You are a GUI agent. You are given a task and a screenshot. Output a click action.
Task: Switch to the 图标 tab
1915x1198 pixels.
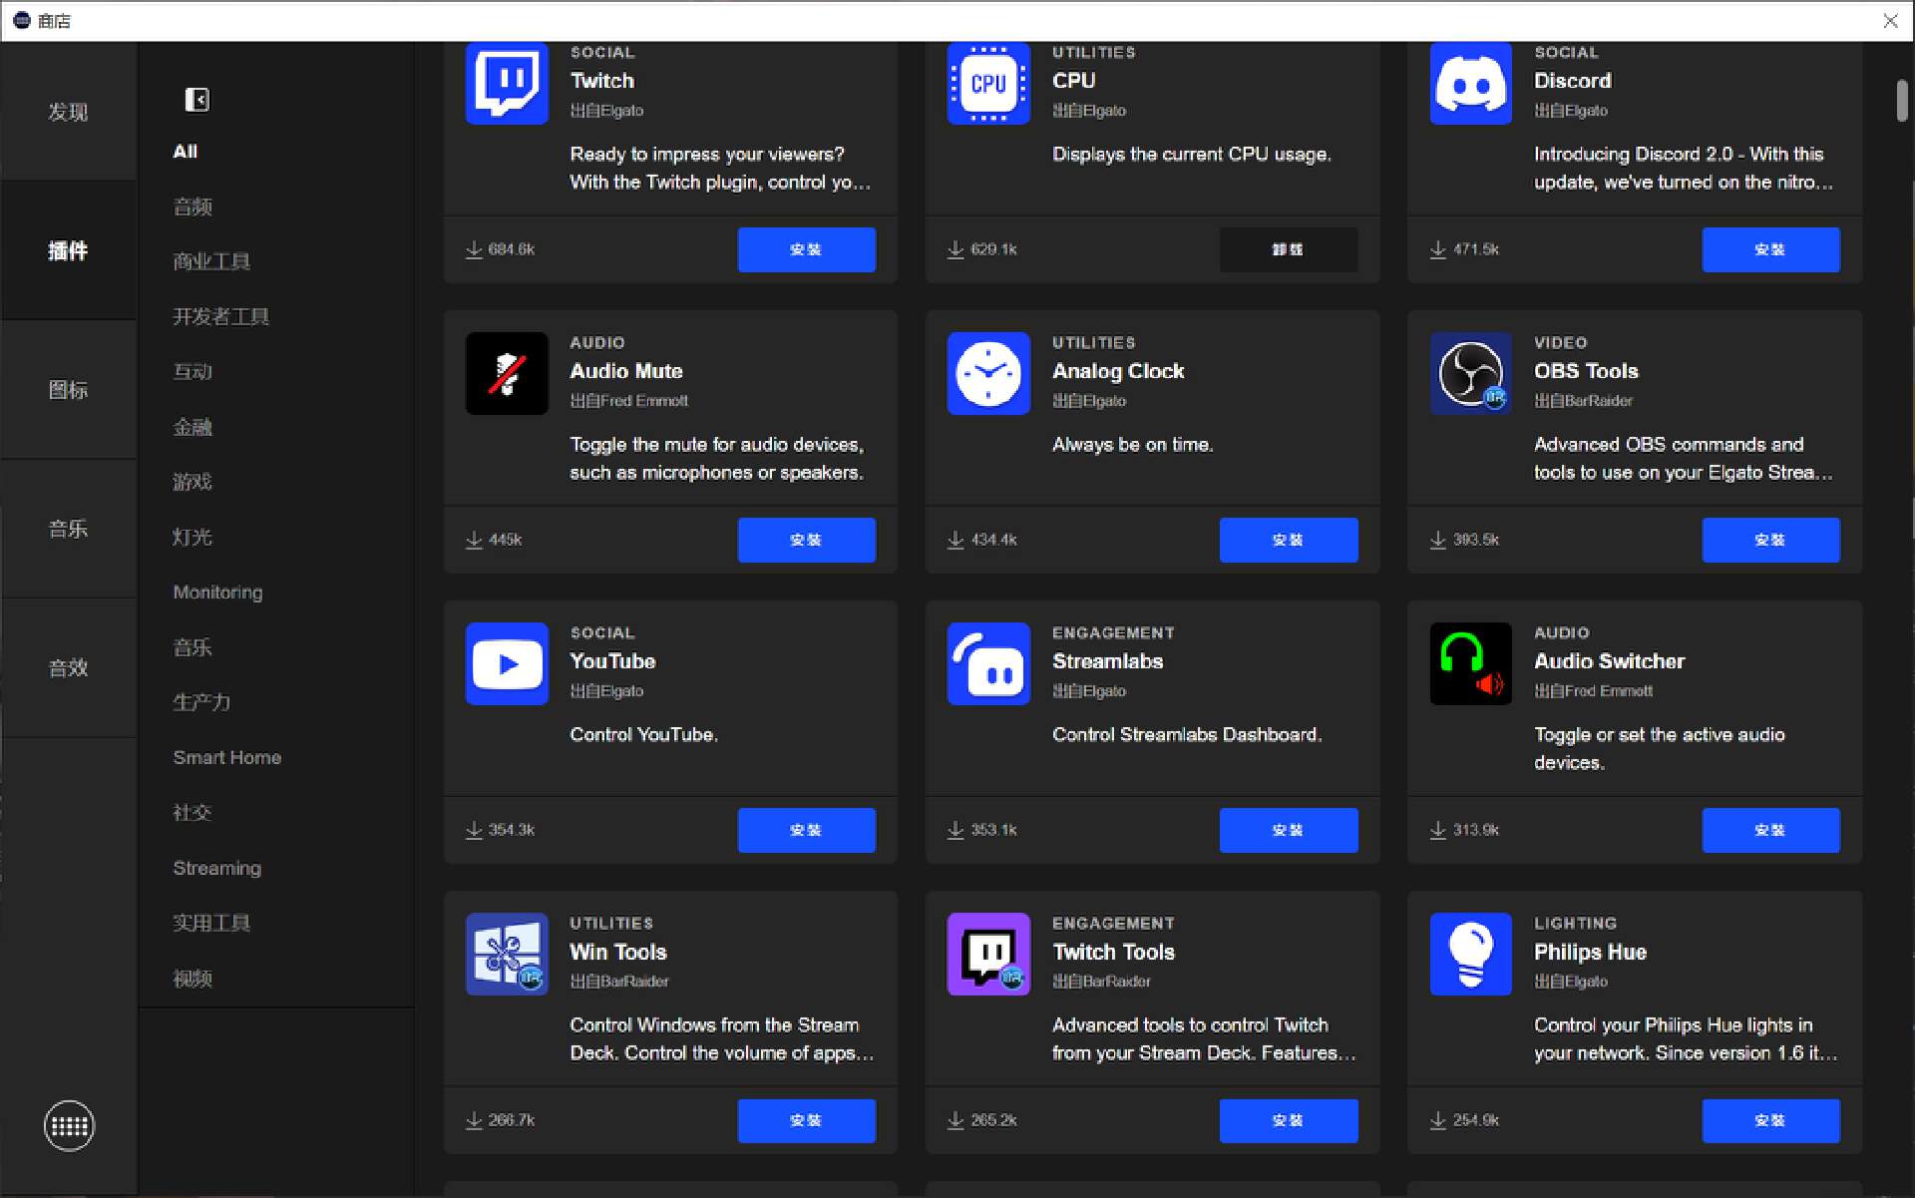click(69, 389)
